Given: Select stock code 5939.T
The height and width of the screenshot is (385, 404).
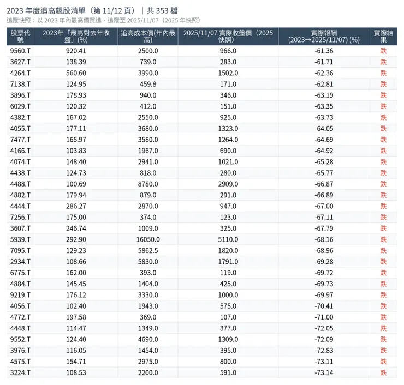Looking at the screenshot, I should 20,239.
